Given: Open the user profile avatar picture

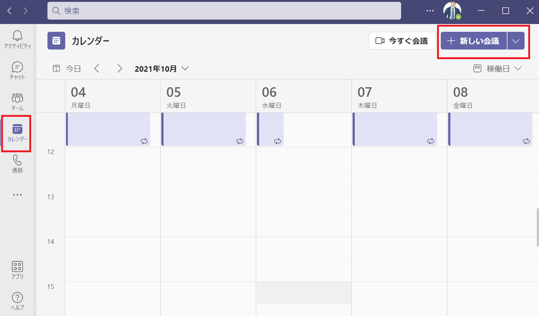Looking at the screenshot, I should 452,11.
